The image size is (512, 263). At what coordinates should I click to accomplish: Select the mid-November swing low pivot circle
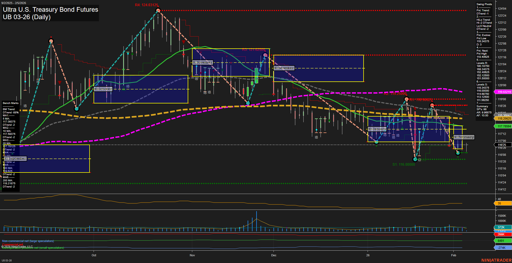click(248, 103)
